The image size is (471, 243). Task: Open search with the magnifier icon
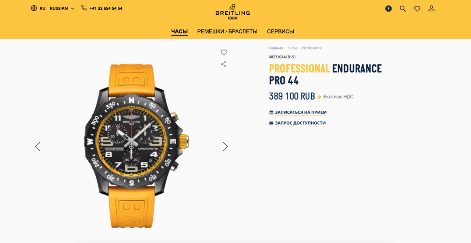(x=403, y=8)
